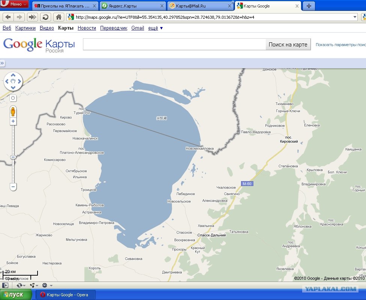Reload the current page
Screen dimensions: 366x300
[x=45, y=17]
